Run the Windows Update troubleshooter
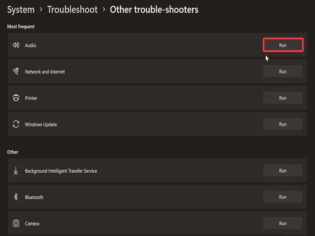The image size is (315, 236). point(283,124)
